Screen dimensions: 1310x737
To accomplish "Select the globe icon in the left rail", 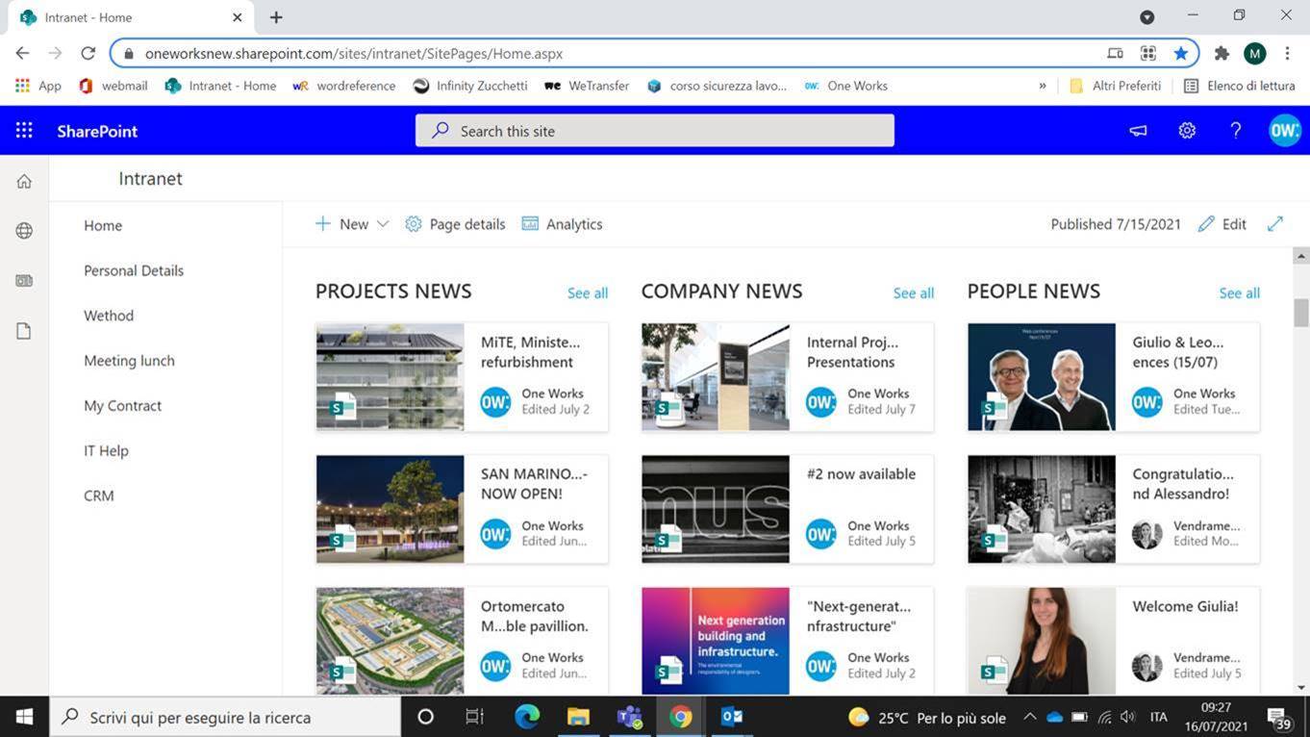I will click(22, 230).
